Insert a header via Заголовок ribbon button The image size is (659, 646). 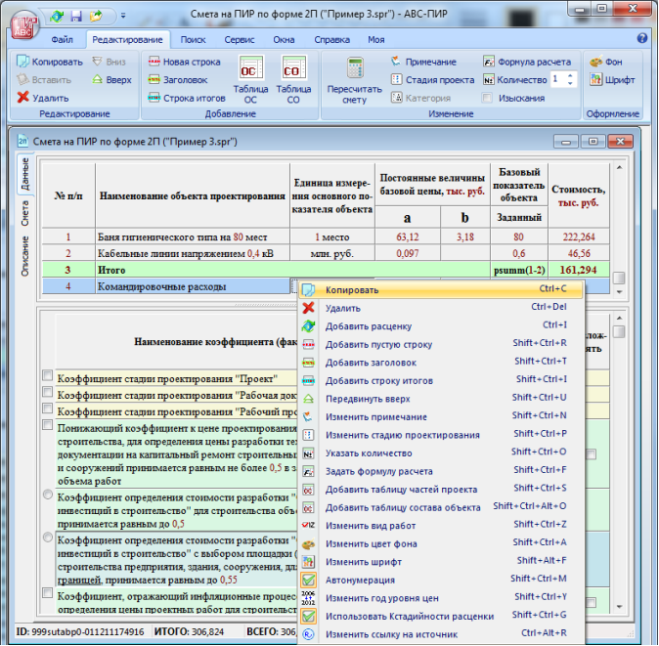click(178, 80)
